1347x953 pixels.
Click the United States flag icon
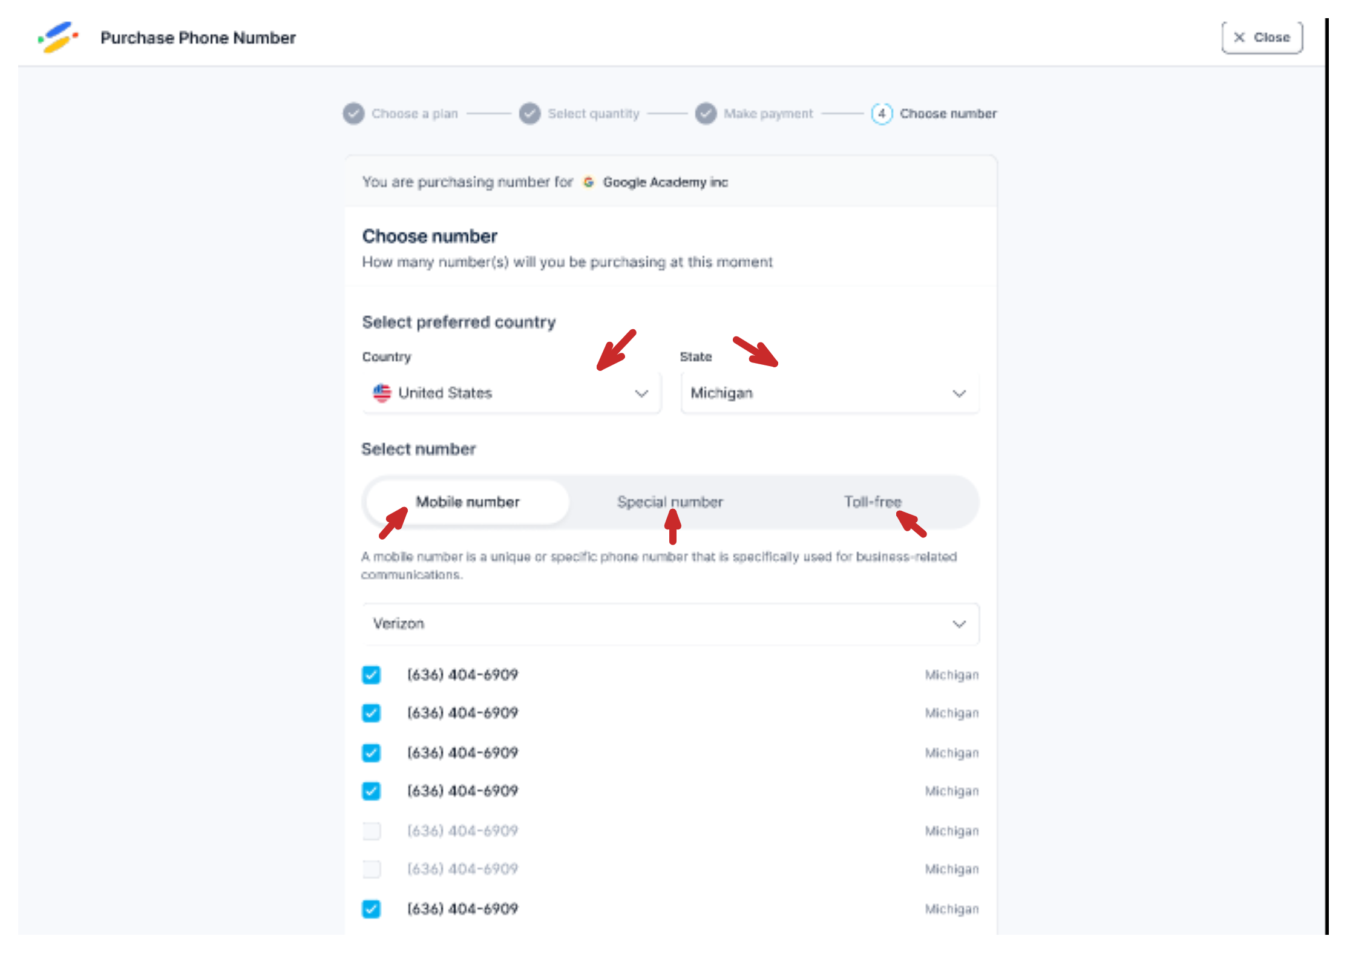(x=382, y=393)
